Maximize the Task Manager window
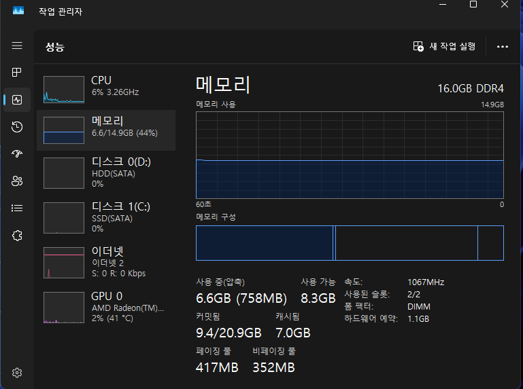Viewport: 523px width, 389px height. pyautogui.click(x=473, y=4)
